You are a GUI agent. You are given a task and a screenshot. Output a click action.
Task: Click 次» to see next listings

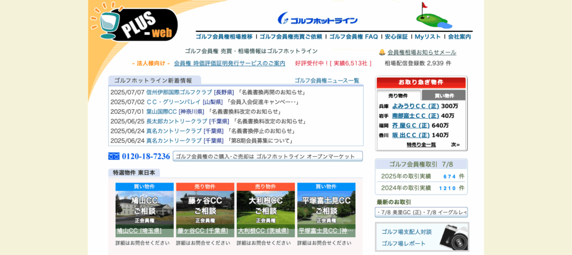coord(455,145)
